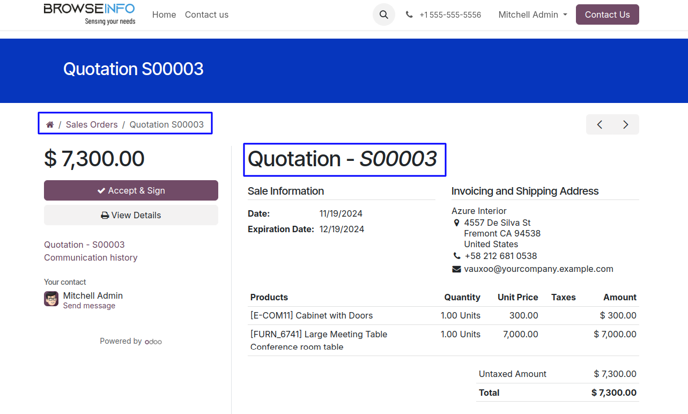Click the search magnifier icon
The width and height of the screenshot is (688, 414).
point(383,15)
